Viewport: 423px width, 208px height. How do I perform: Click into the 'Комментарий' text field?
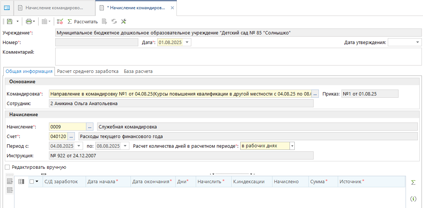coord(237,57)
